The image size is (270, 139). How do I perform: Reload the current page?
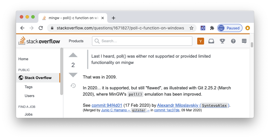[41, 28]
